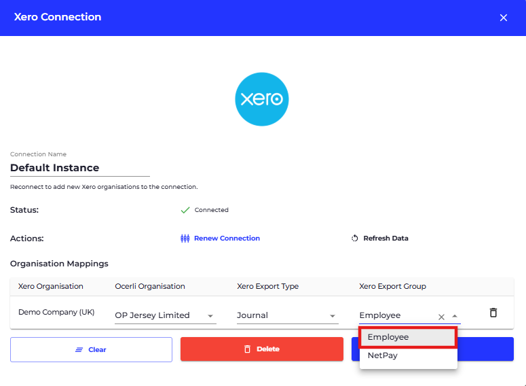
Task: Click the 'Connected' status text
Action: (211, 210)
